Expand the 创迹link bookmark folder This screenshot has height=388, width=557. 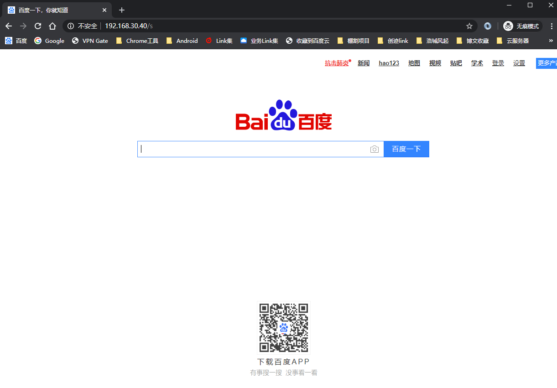393,41
